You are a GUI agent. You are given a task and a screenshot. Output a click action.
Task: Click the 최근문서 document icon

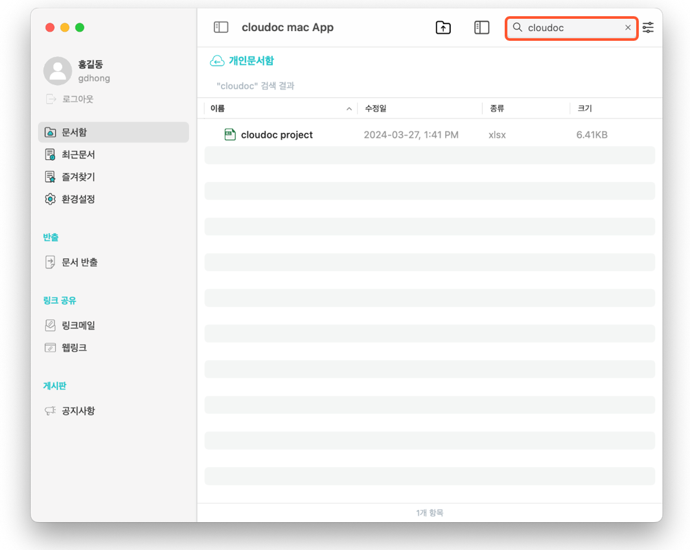50,154
